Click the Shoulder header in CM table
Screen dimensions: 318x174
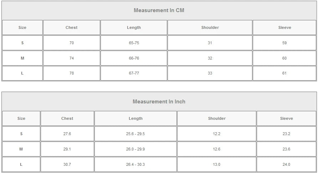(210, 27)
